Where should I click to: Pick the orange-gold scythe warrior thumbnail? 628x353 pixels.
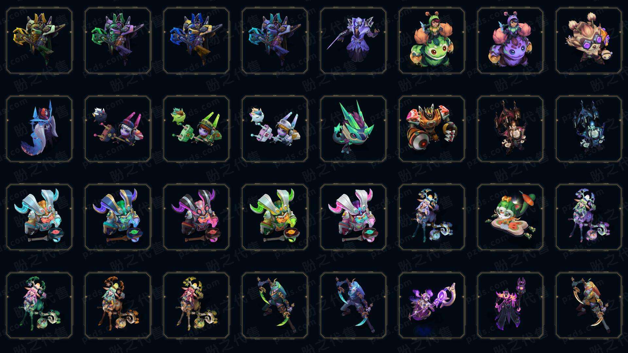pyautogui.click(x=589, y=305)
